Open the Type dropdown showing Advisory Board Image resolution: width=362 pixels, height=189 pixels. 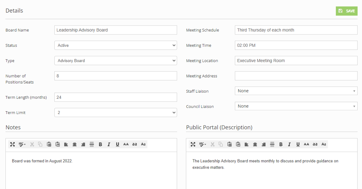point(116,61)
